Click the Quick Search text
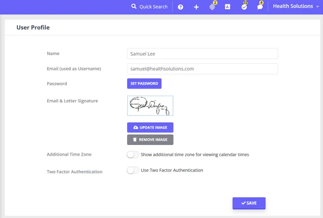Image resolution: width=323 pixels, height=218 pixels. 153,7
